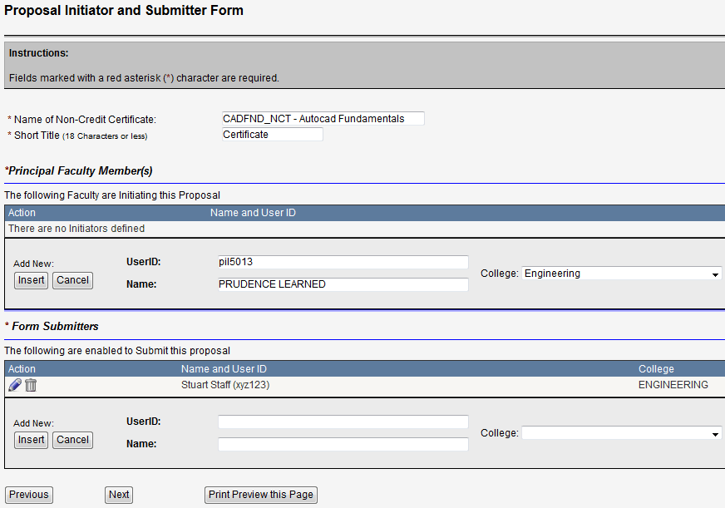This screenshot has height=508, width=725.
Task: Go to the Previous page
Action: tap(28, 495)
